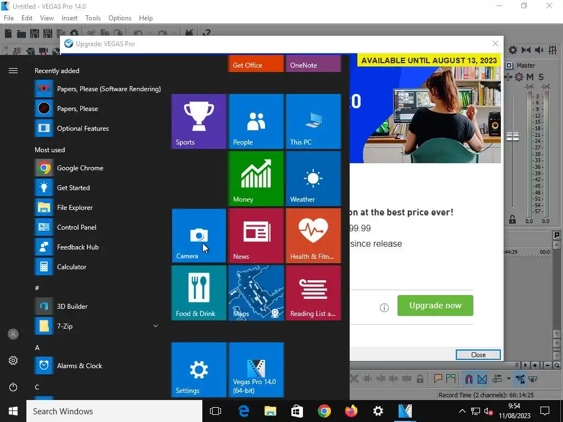Image resolution: width=563 pixels, height=422 pixels.
Task: Expand the 7-Zip folder in Start menu
Action: (156, 326)
